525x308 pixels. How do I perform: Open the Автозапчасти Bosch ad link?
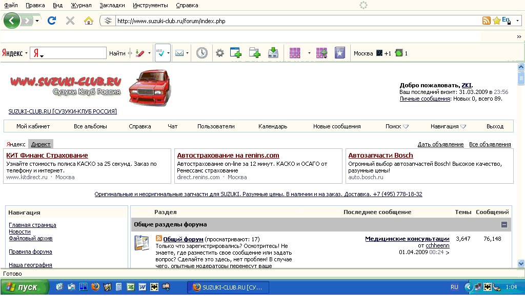[381, 156]
